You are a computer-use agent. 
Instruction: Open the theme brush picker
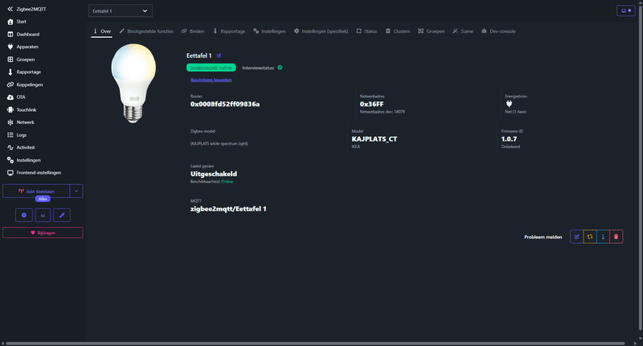click(62, 215)
